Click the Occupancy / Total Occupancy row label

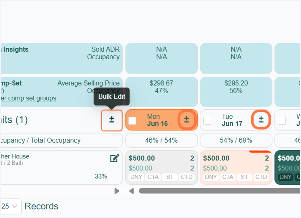click(x=40, y=140)
